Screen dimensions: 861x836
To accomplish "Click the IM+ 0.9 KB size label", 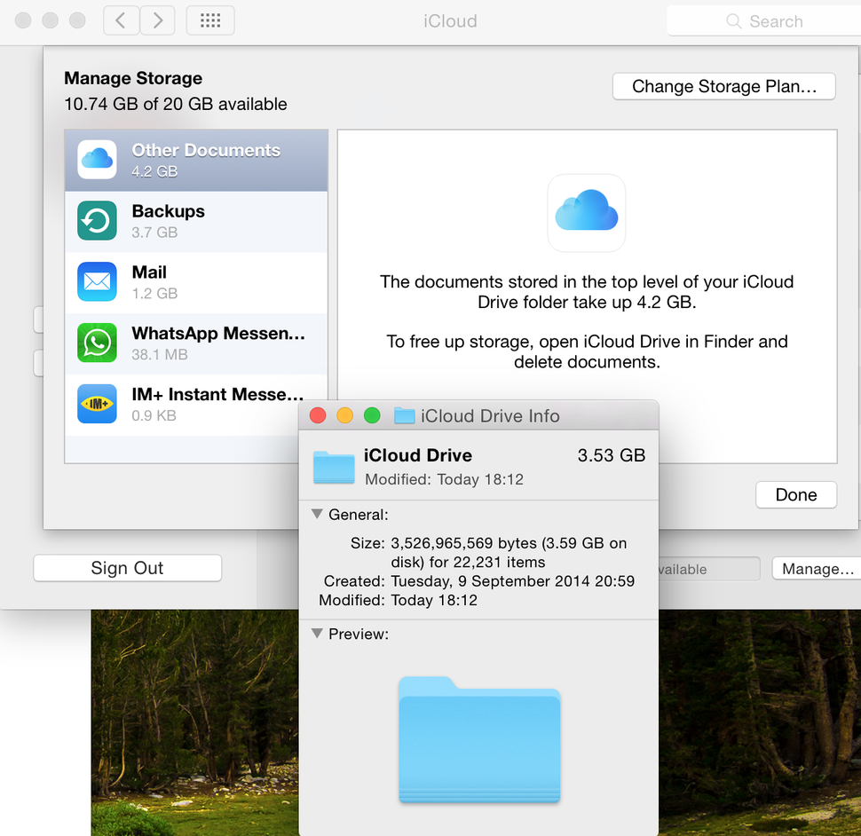I will click(154, 415).
